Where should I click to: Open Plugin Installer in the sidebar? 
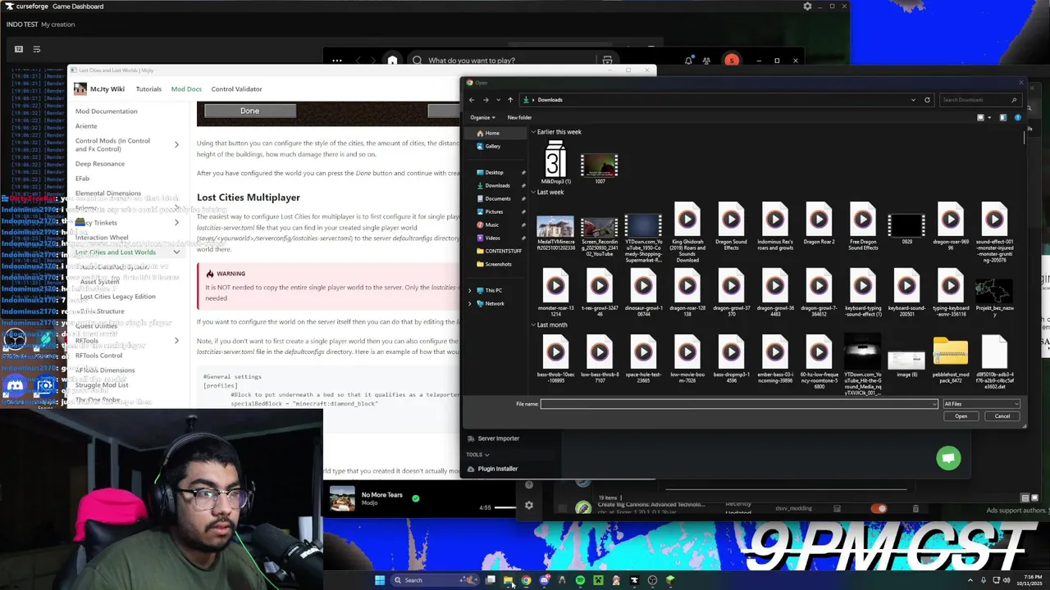coord(492,469)
